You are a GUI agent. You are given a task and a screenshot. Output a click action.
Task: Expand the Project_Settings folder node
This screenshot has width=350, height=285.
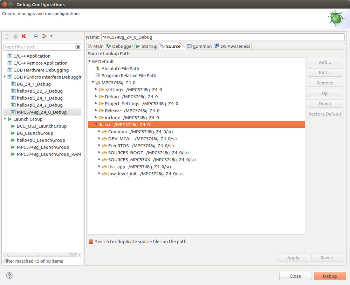click(x=96, y=103)
